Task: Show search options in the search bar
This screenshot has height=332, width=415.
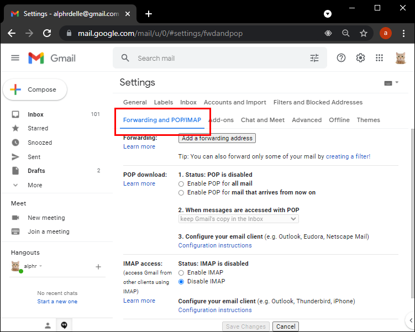Action: [314, 58]
